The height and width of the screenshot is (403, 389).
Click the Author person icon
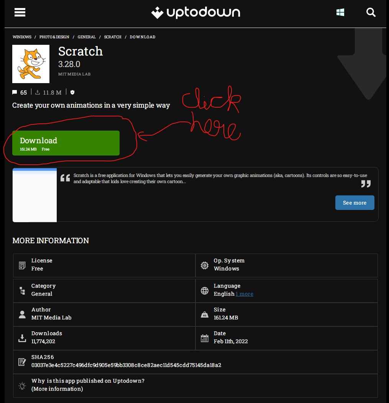coord(22,315)
